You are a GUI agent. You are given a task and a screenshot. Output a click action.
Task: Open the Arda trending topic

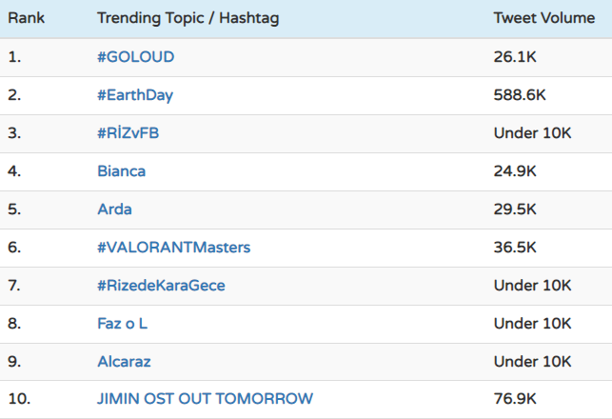[x=114, y=209]
